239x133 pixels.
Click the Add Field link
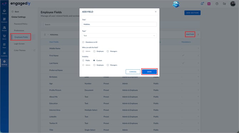coord(190,34)
